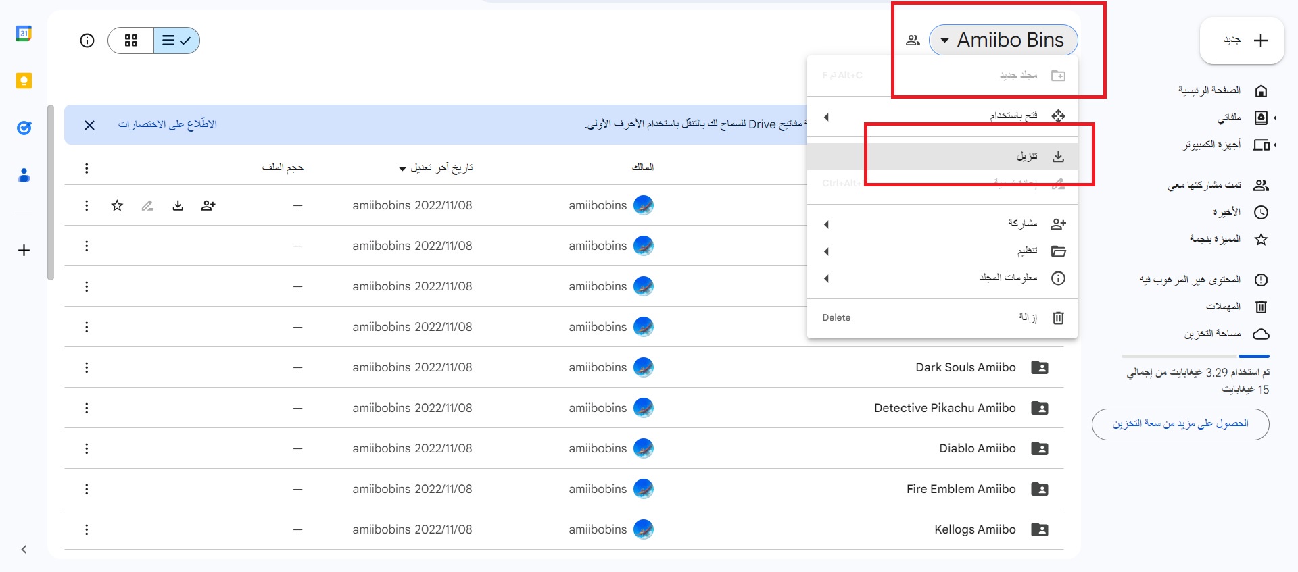Choose مجلد جديد from the context menu

coord(942,75)
